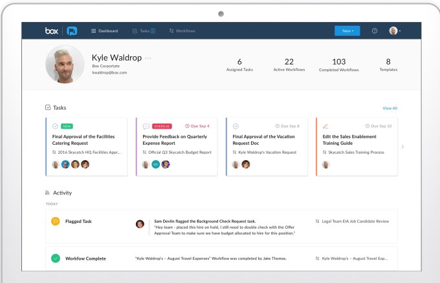Click the Due Sep 8 clock icon
This screenshot has height=283, width=440.
click(277, 126)
